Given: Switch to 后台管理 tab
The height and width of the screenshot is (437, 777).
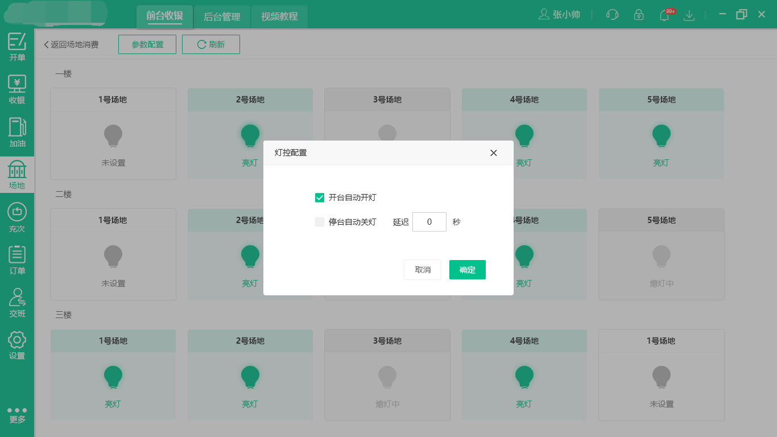Looking at the screenshot, I should coord(222,17).
